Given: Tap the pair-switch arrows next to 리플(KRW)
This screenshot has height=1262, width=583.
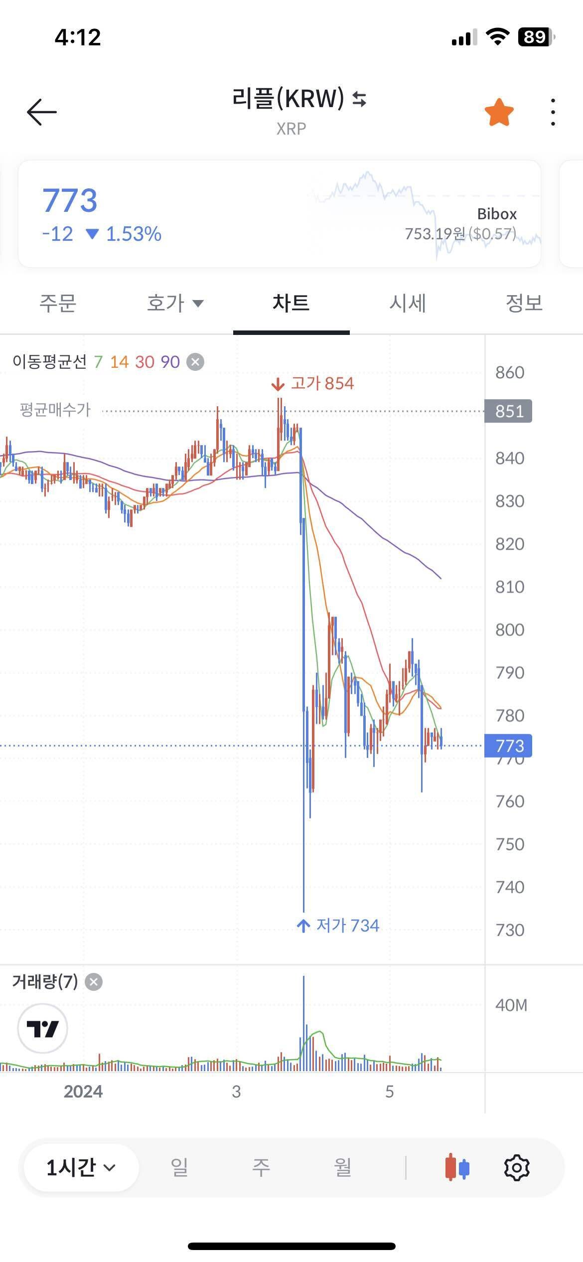Looking at the screenshot, I should 358,100.
